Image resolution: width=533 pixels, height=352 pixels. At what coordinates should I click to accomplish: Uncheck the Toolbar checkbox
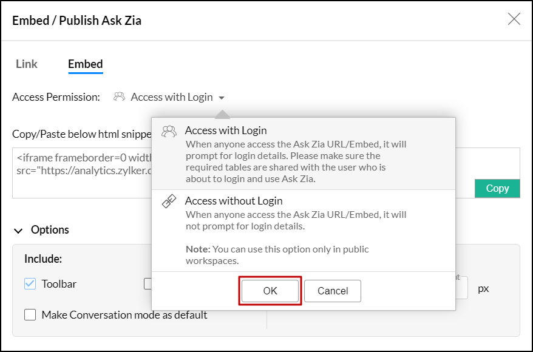(30, 284)
